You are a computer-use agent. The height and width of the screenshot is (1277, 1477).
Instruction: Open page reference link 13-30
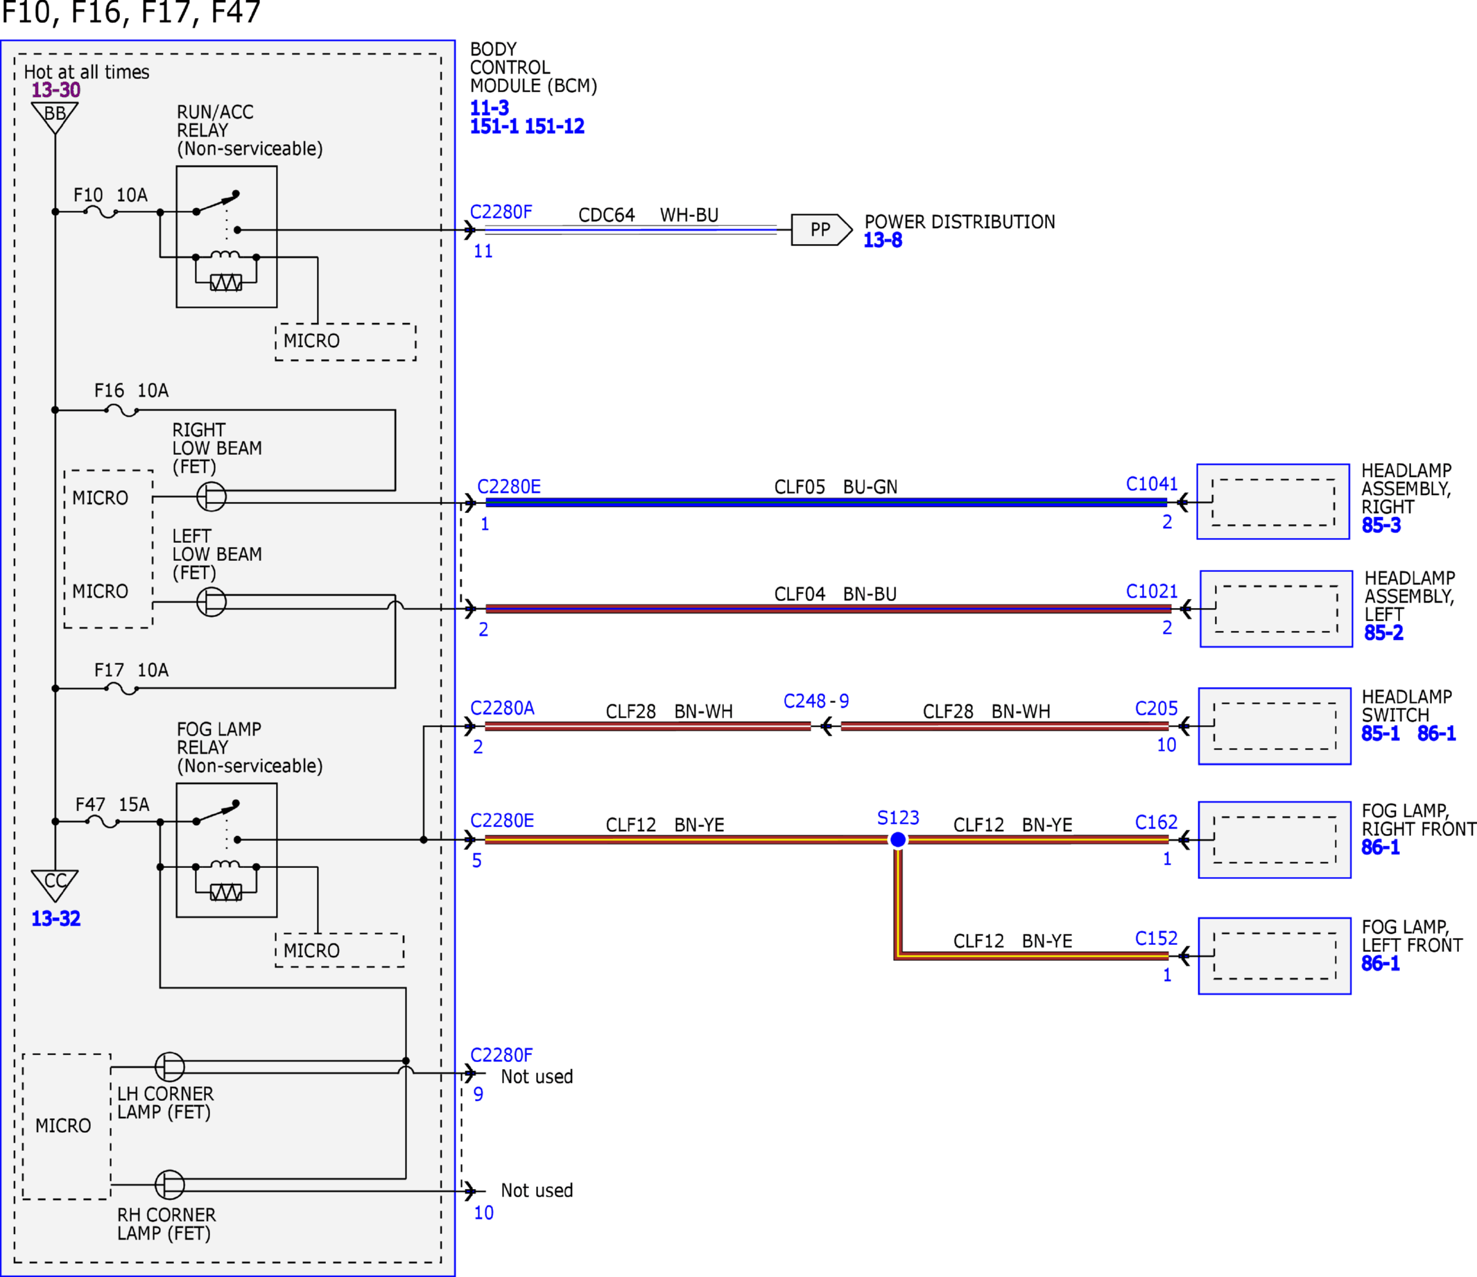(55, 91)
